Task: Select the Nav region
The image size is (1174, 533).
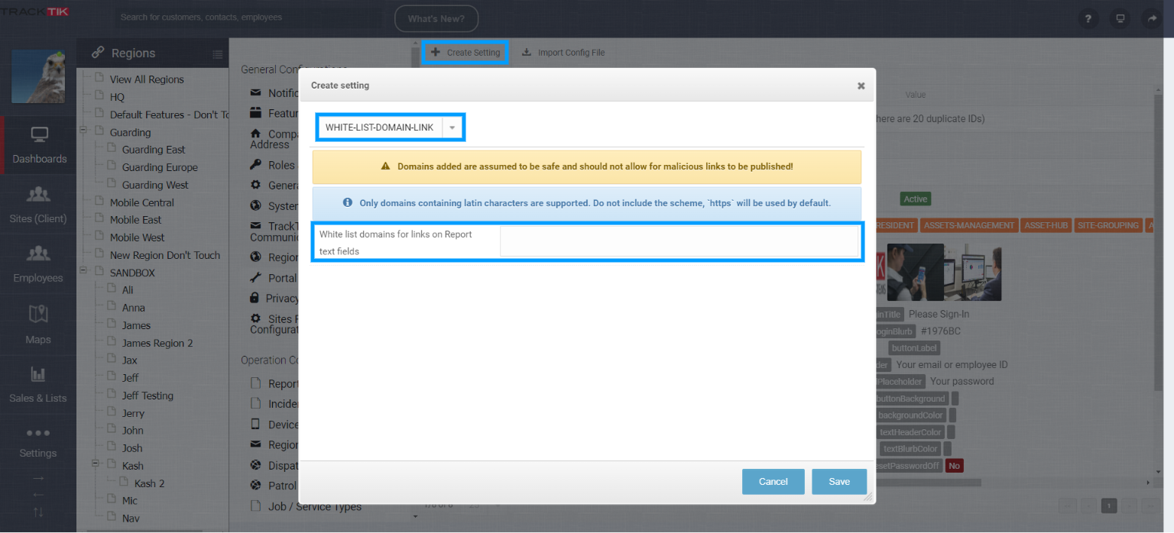Action: coord(130,518)
